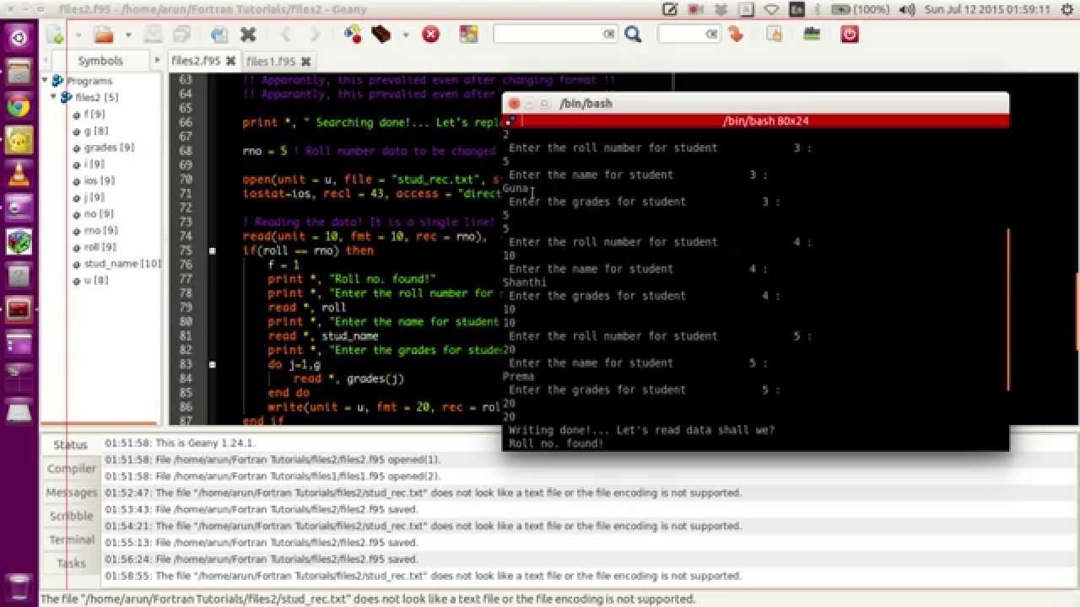The width and height of the screenshot is (1080, 607).
Task: Click the Reload file icon
Action: point(219,35)
